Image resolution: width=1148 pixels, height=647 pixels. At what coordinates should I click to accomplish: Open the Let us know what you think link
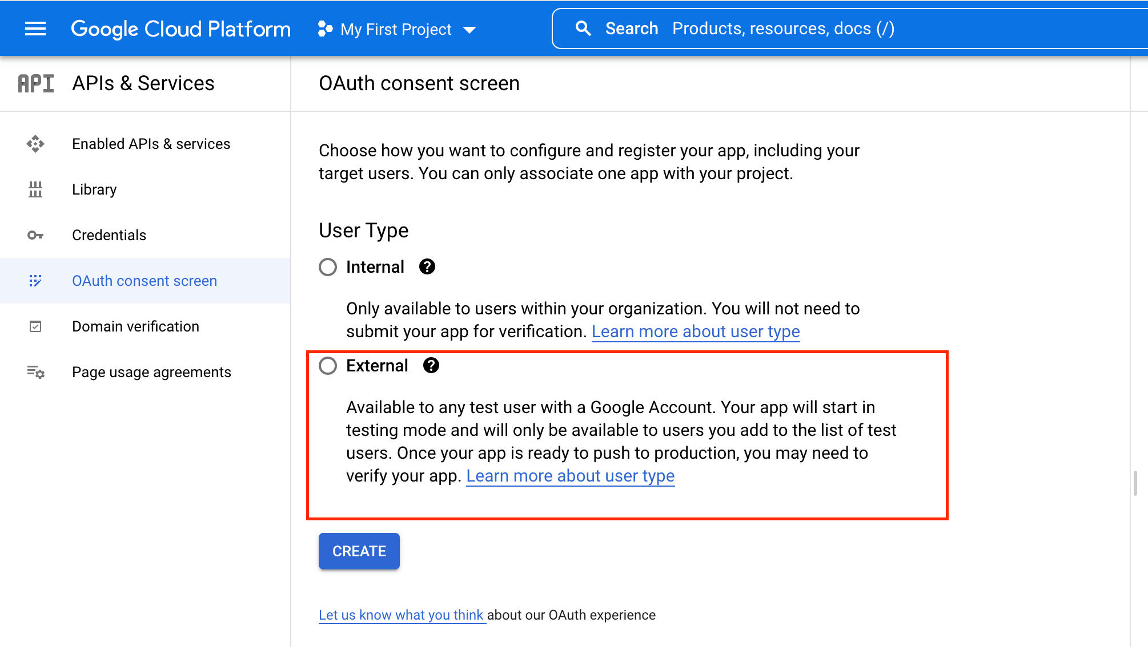(402, 615)
